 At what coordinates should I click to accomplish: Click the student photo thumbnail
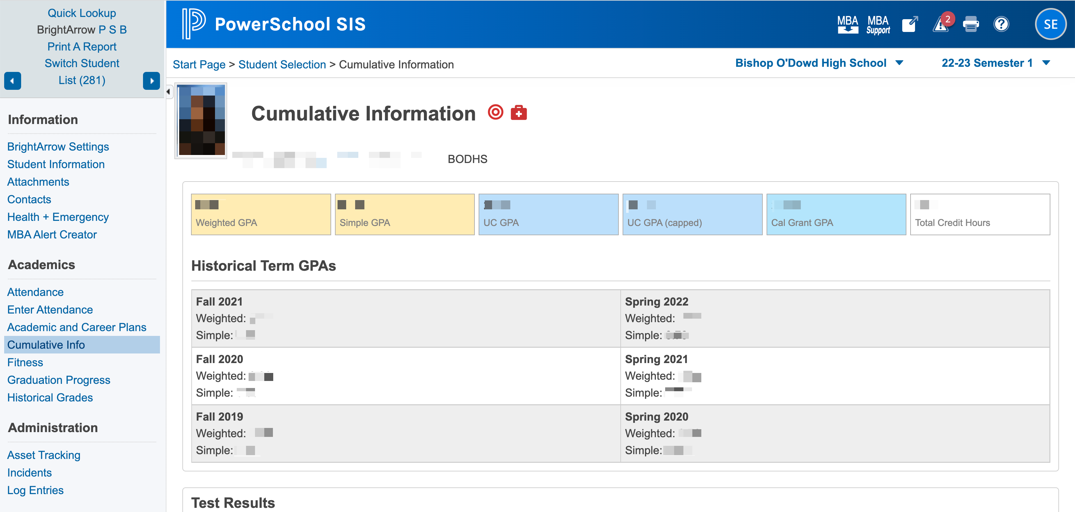coord(201,120)
